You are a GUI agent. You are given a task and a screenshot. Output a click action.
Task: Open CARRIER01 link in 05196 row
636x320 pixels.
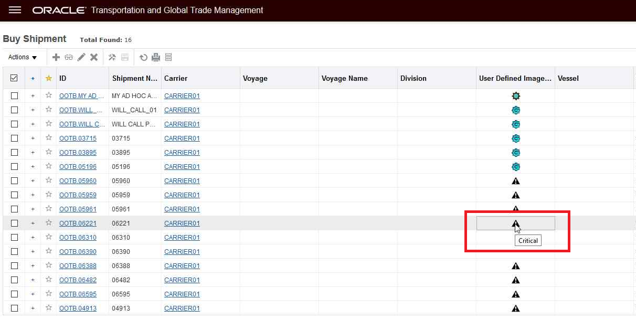tap(182, 167)
